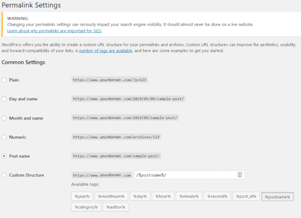
Task: Select the Numeric permalink option
Action: [x=4, y=137]
